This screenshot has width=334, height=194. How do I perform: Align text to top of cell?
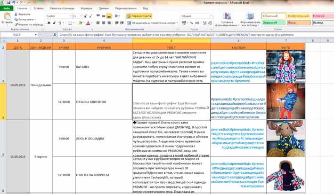tap(98, 16)
